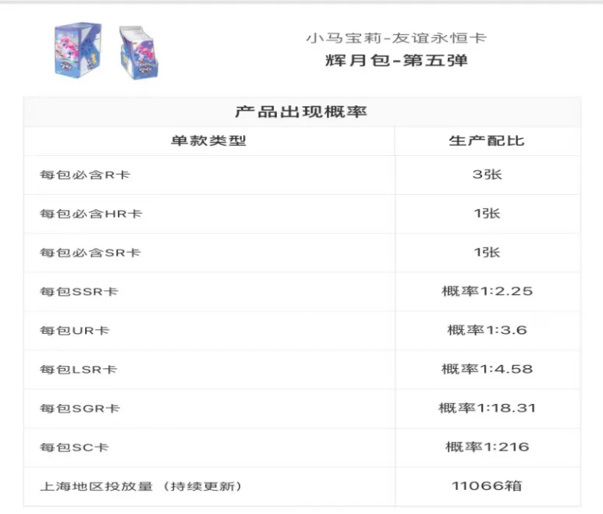Click the 概率1:2.25 value
This screenshot has width=603, height=514.
488,291
